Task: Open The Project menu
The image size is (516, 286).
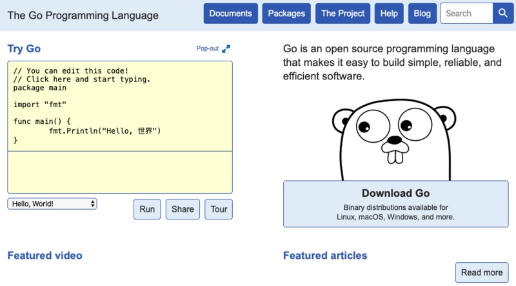Action: coord(342,14)
